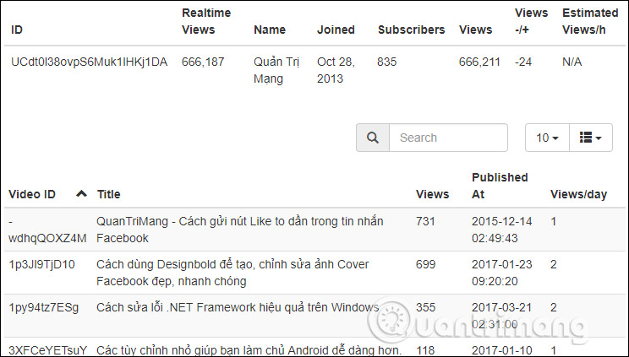
Task: Select views count 355
Action: click(425, 307)
